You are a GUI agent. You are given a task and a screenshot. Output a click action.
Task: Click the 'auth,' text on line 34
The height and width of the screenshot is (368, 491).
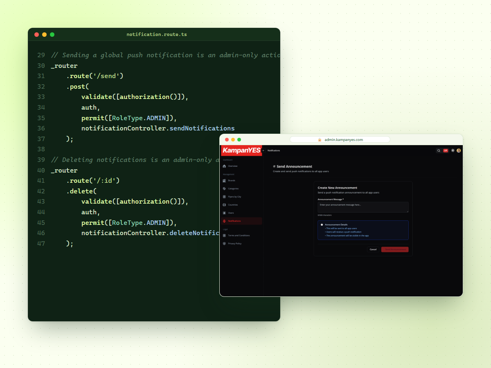(x=91, y=108)
